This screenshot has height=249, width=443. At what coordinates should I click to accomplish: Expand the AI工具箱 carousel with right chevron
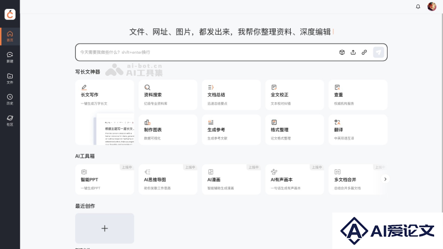click(x=385, y=179)
